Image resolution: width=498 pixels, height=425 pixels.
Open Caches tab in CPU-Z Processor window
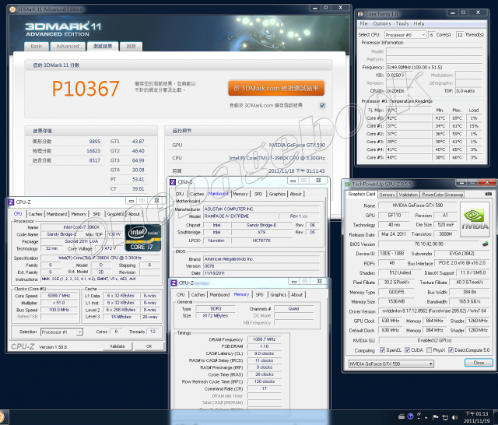35,214
